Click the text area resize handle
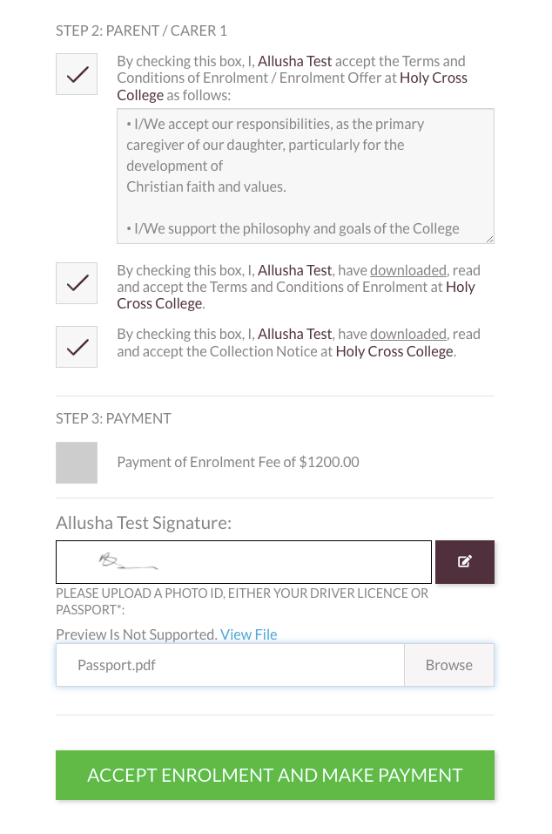This screenshot has height=834, width=552. pos(489,238)
